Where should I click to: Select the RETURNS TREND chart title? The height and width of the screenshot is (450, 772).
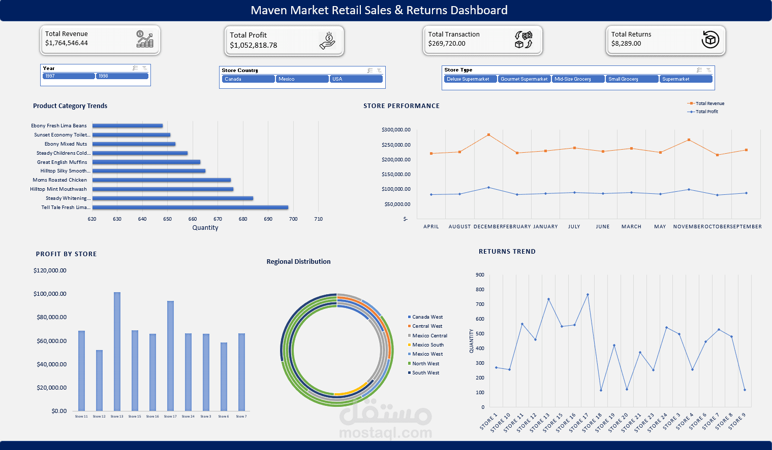pyautogui.click(x=507, y=252)
